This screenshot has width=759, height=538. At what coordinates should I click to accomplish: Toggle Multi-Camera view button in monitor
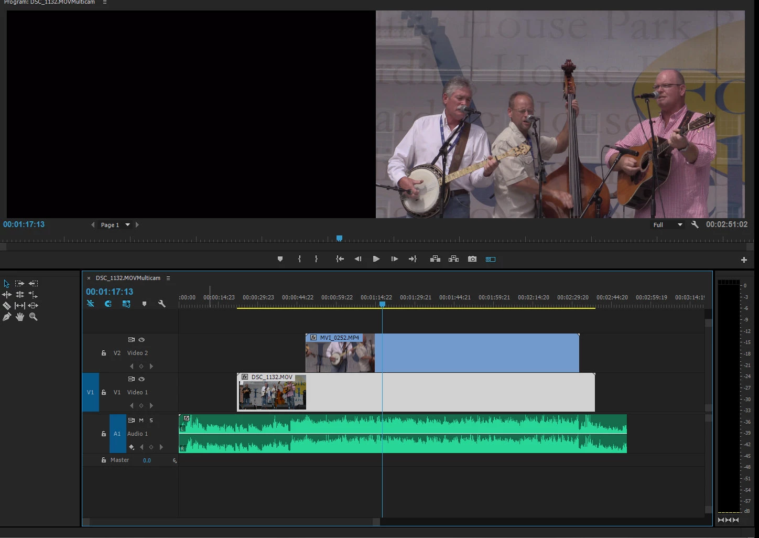[491, 259]
